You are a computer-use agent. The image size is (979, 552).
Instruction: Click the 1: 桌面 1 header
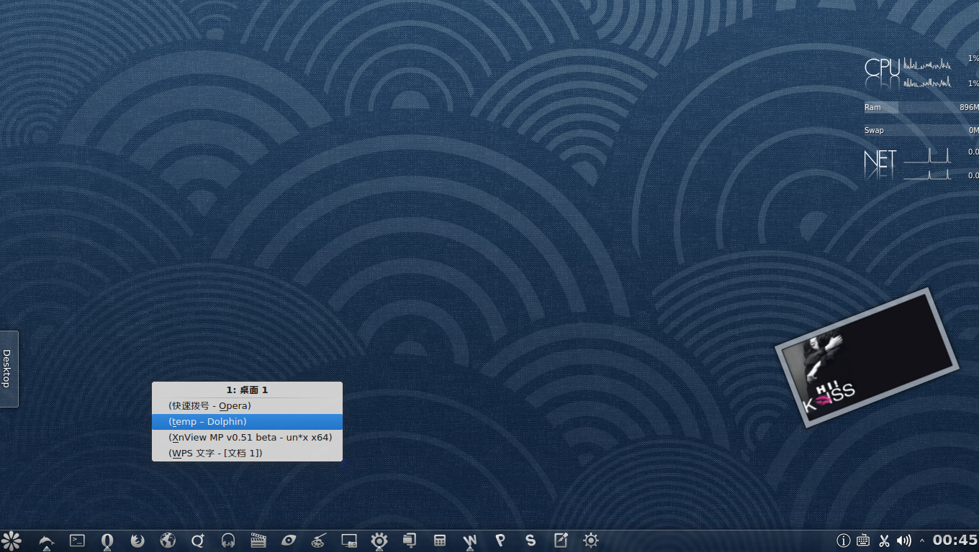coord(247,390)
